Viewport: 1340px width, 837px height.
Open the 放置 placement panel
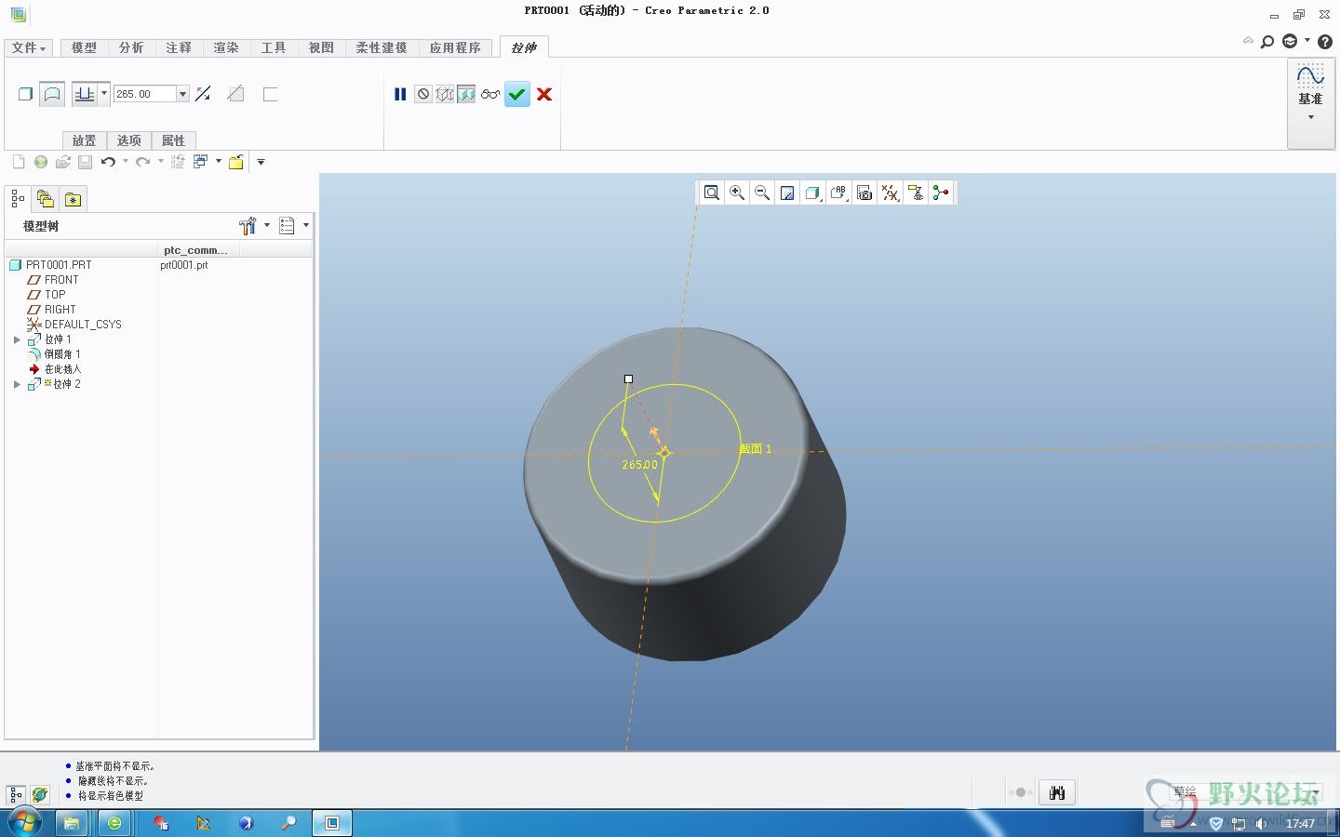tap(84, 140)
